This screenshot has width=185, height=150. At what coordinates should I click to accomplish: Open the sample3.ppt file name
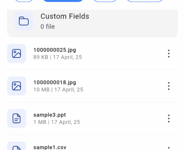50,115
